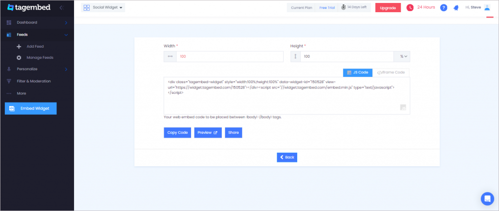The height and width of the screenshot is (211, 499).
Task: Click the 24 Hours text
Action: point(426,7)
